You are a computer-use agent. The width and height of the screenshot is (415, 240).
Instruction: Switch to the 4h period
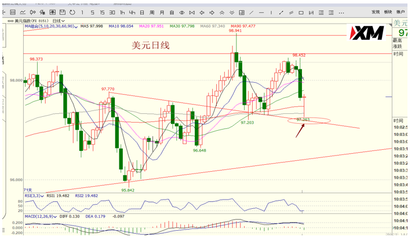(x=132, y=12)
